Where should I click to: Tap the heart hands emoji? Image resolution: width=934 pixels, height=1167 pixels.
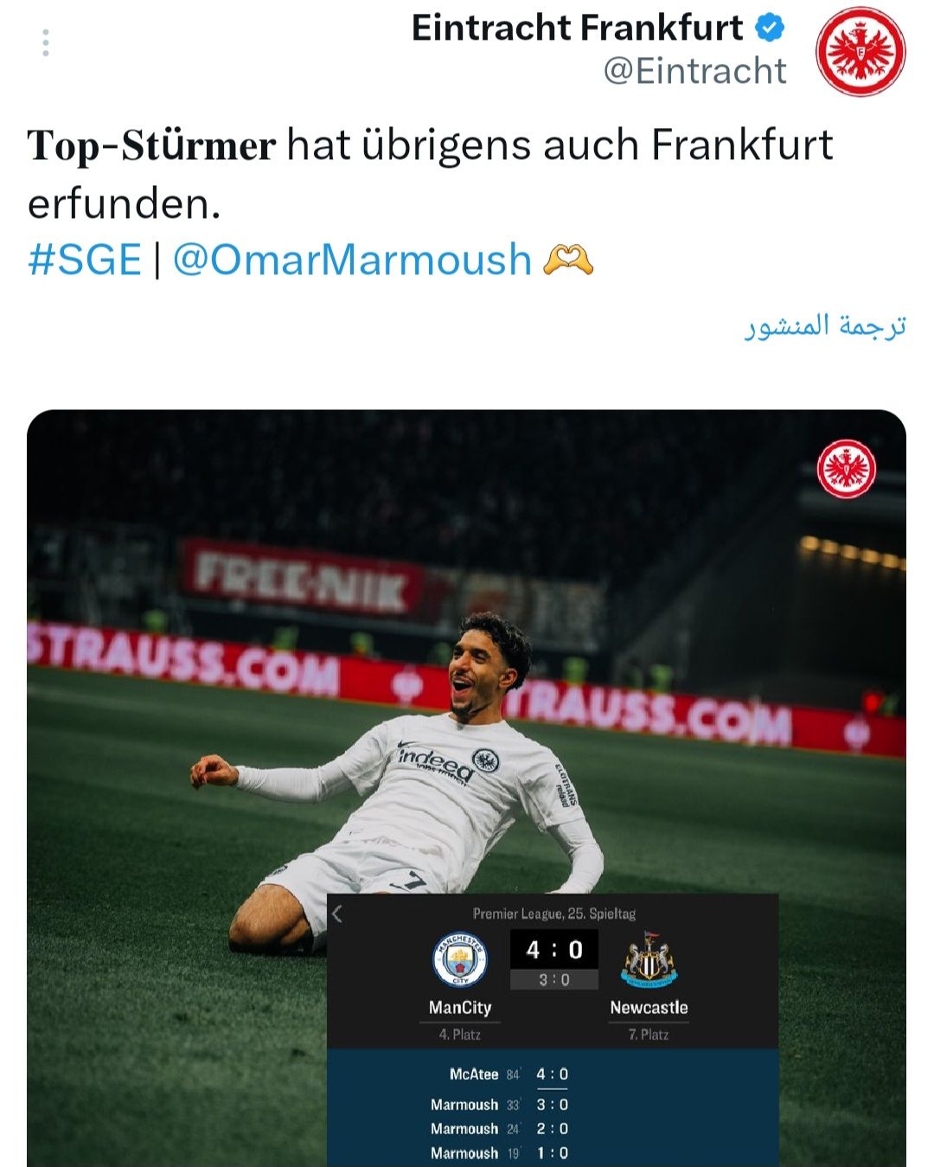point(568,260)
